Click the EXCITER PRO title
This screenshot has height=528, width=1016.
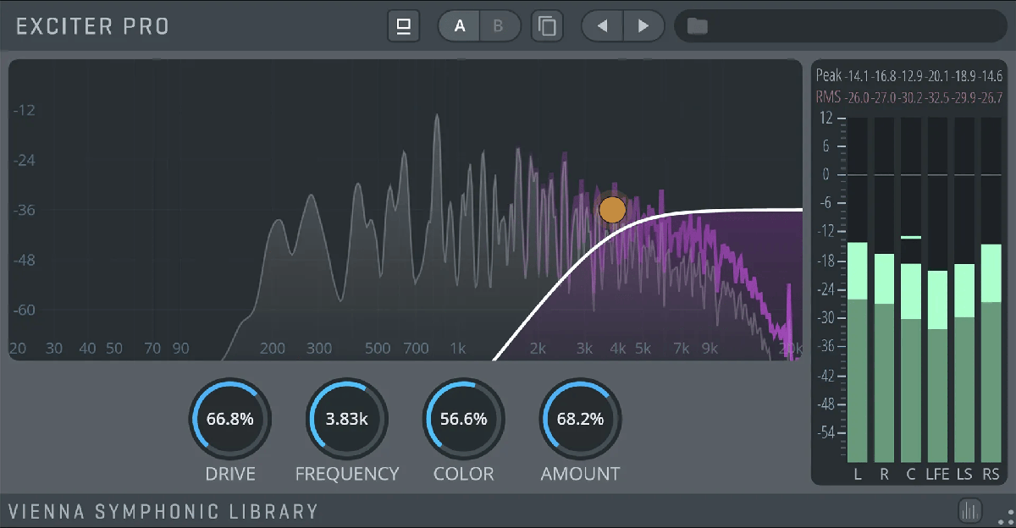(x=92, y=26)
